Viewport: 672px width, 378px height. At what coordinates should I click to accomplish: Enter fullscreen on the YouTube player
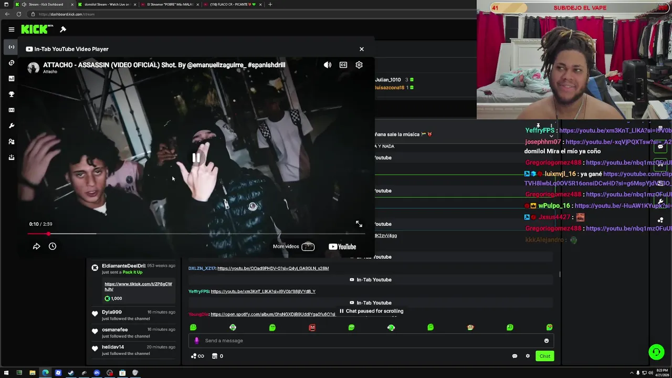[x=359, y=224]
